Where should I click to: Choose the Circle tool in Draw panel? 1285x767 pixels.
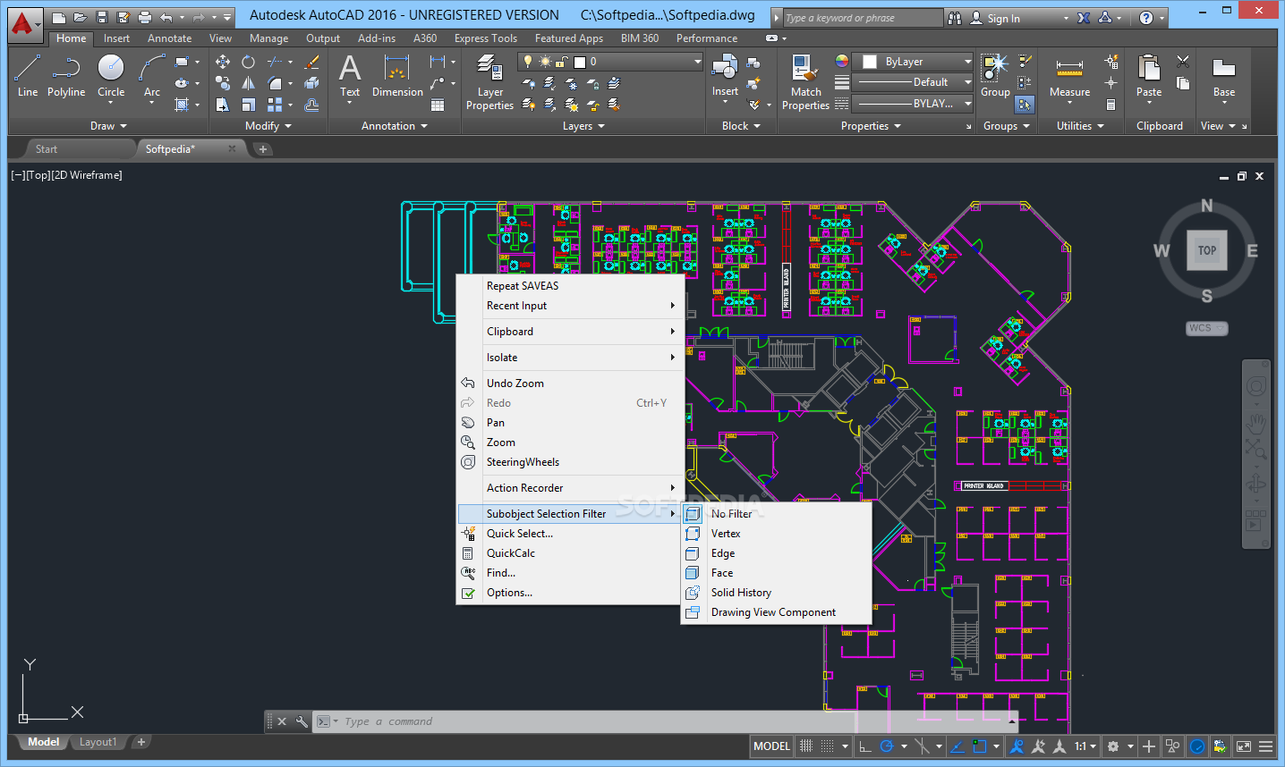111,76
